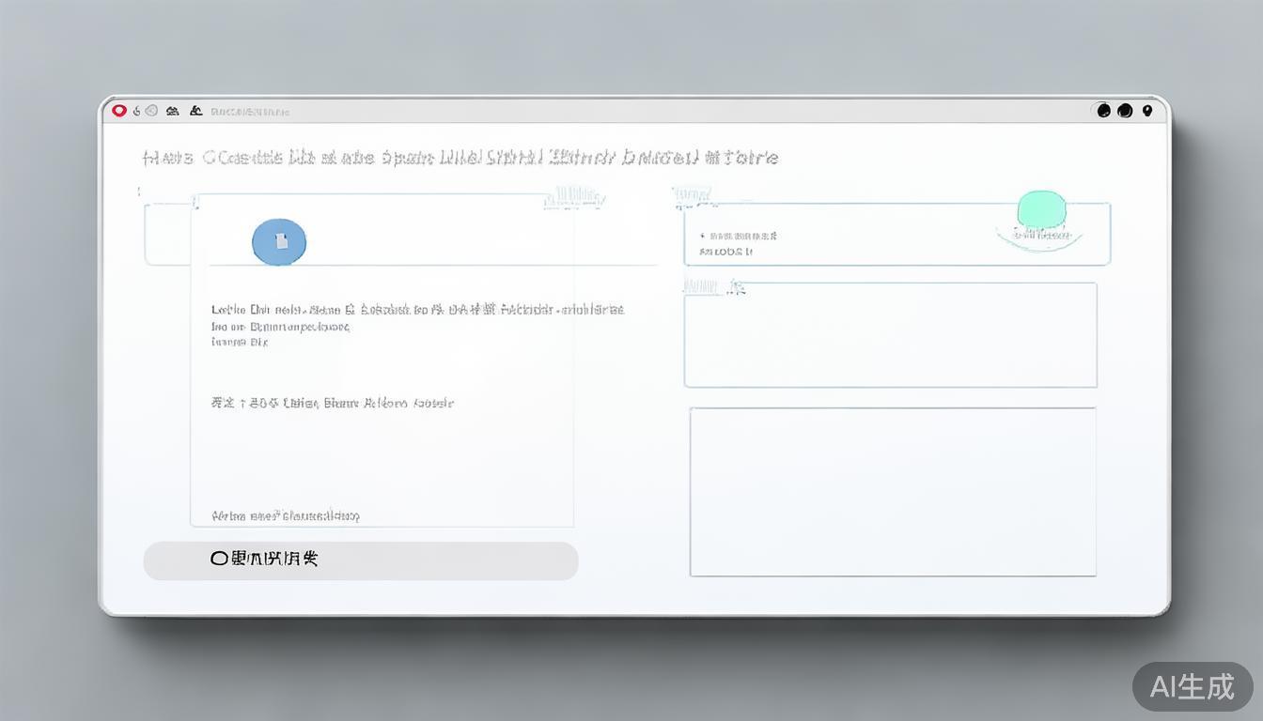
Task: Click the small tab label above left panel
Action: tap(574, 197)
